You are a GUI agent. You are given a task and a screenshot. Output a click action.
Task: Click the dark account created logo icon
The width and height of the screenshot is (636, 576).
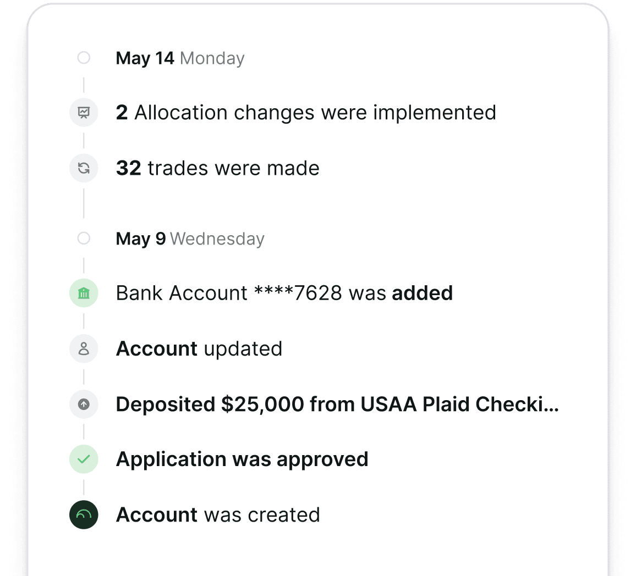point(84,515)
